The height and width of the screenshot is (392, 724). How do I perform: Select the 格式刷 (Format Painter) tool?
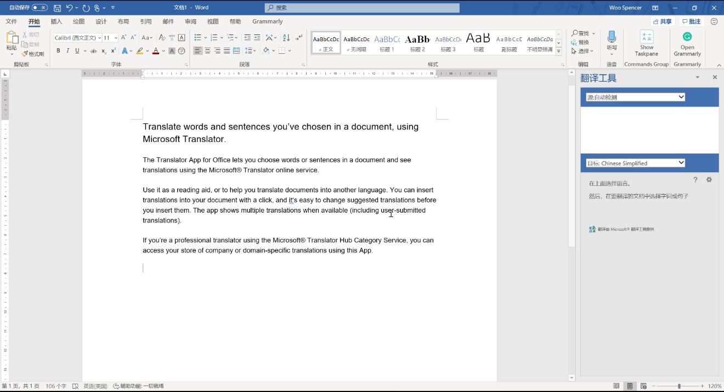click(33, 54)
